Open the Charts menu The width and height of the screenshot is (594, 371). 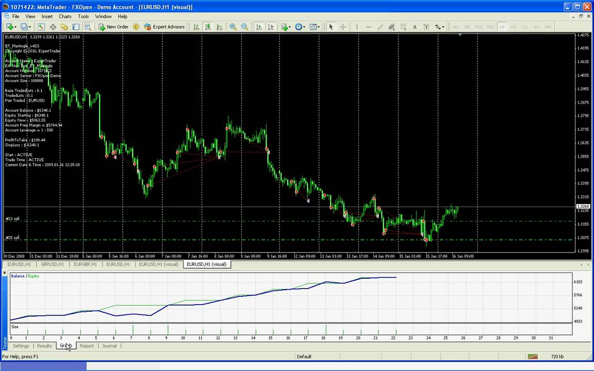(65, 16)
